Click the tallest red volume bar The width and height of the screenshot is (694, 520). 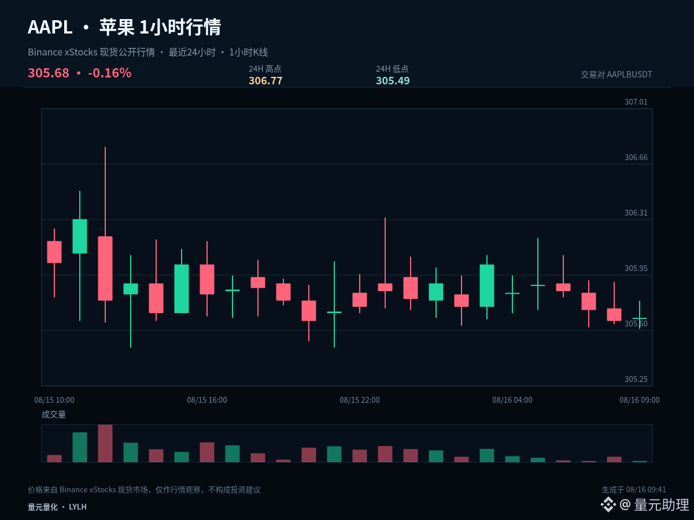pyautogui.click(x=105, y=443)
